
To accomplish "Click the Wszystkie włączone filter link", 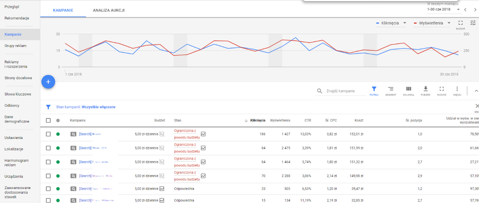I will point(99,107).
